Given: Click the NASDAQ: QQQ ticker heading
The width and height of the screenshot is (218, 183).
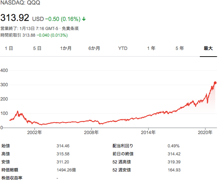Looking at the screenshot, I should pyautogui.click(x=20, y=2).
